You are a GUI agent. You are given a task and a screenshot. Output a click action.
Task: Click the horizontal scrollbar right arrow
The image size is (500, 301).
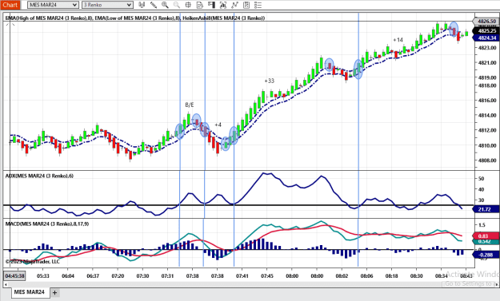(x=497, y=284)
